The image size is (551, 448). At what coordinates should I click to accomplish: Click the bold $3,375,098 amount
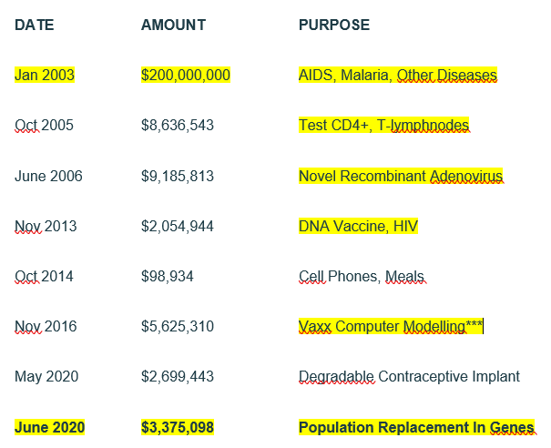tap(178, 427)
